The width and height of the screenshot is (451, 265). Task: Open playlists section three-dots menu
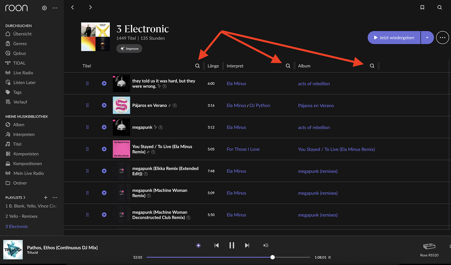pos(55,197)
